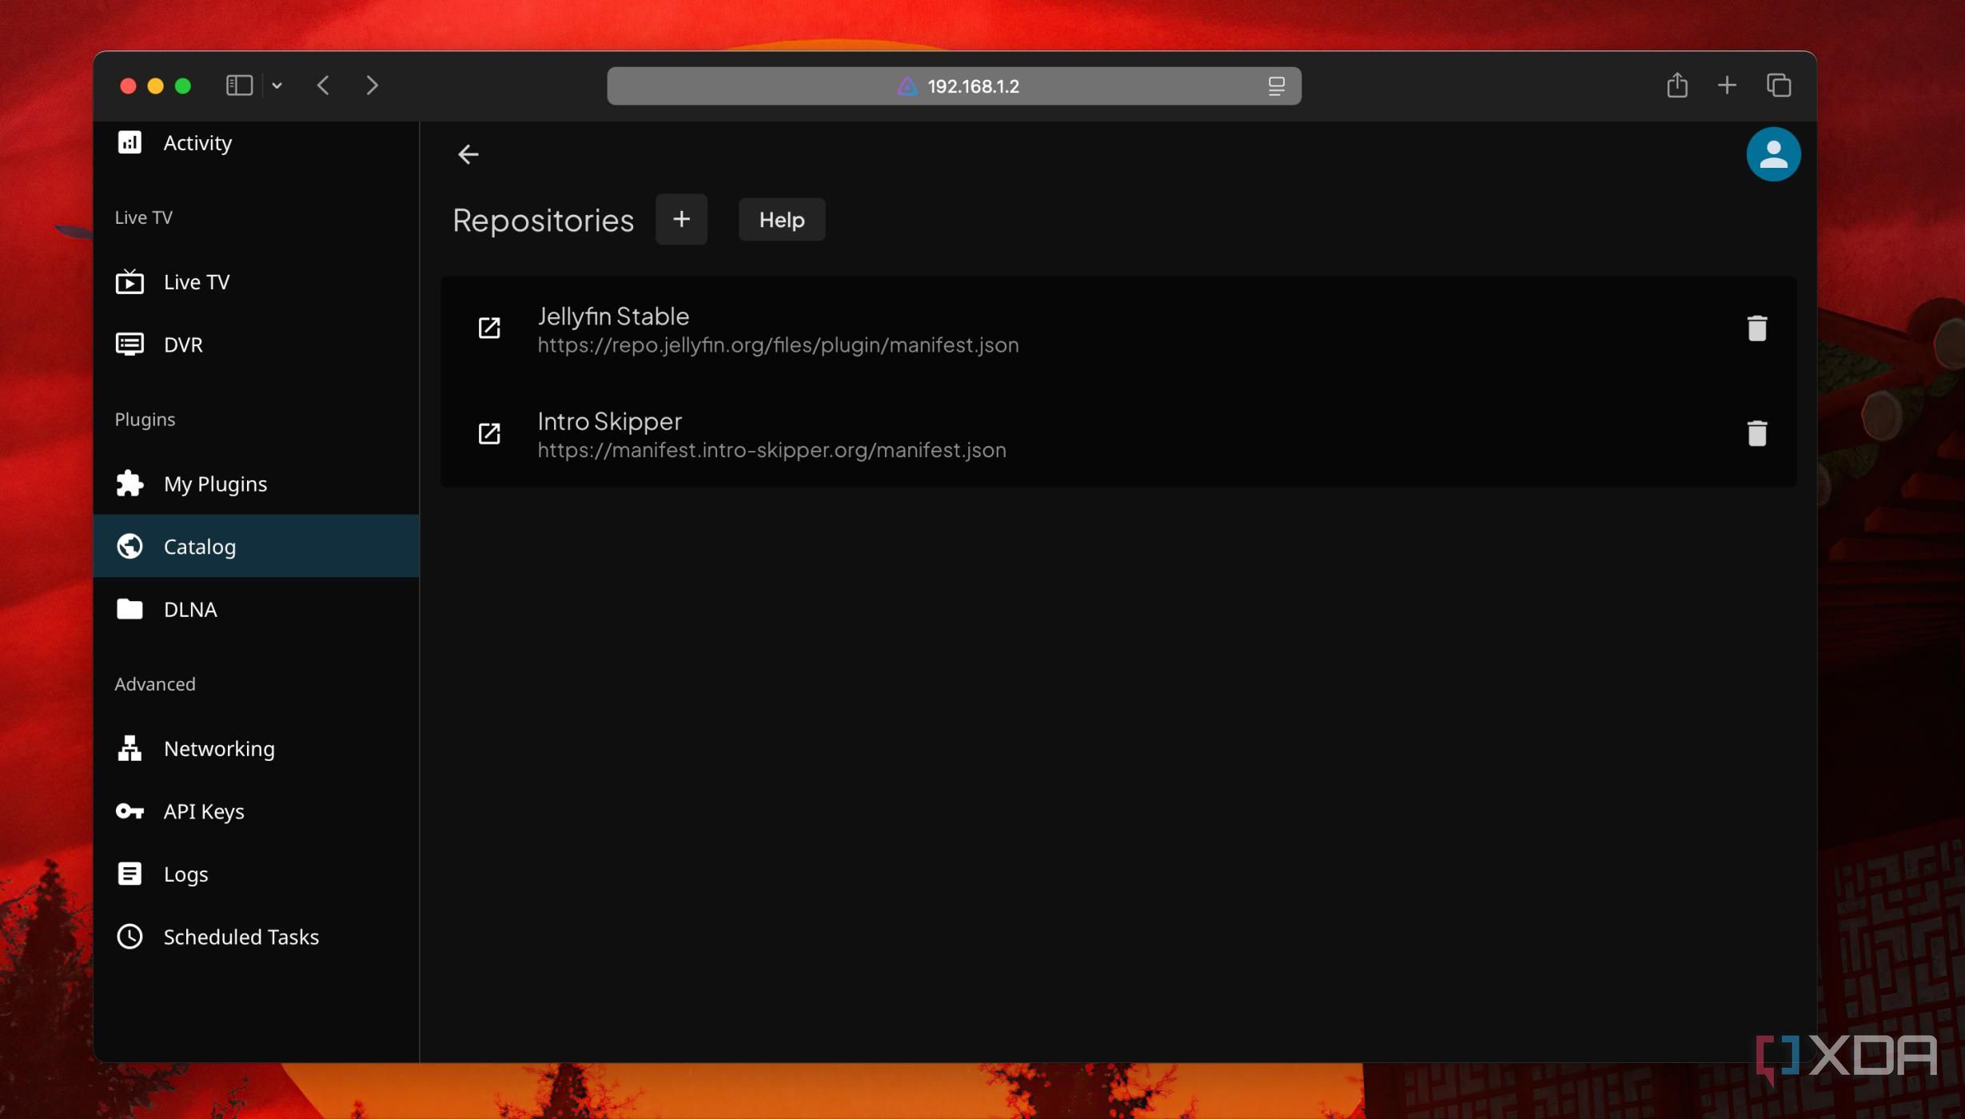Open the Activity page in sidebar
The height and width of the screenshot is (1119, 1965).
point(256,142)
